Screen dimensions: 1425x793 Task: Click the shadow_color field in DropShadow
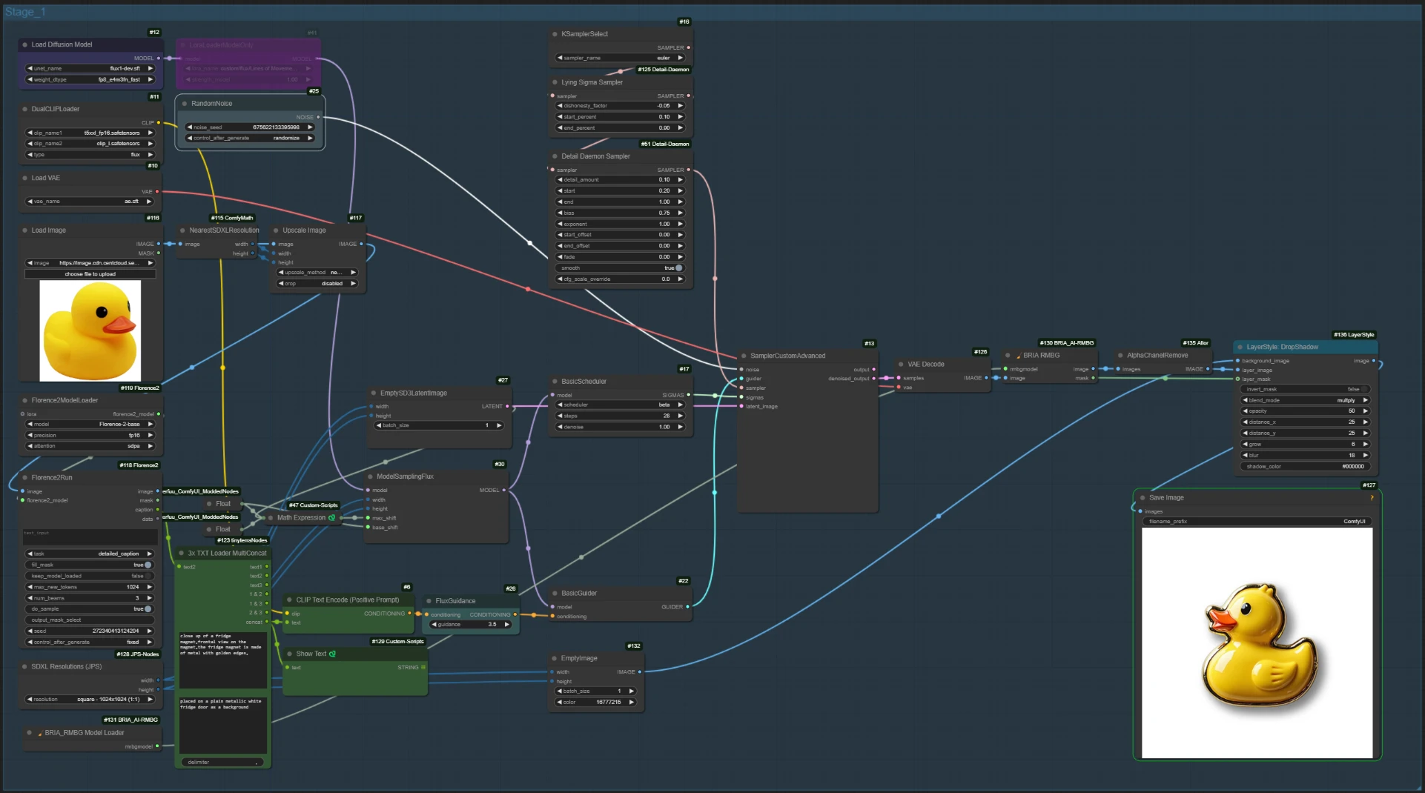click(x=1305, y=466)
